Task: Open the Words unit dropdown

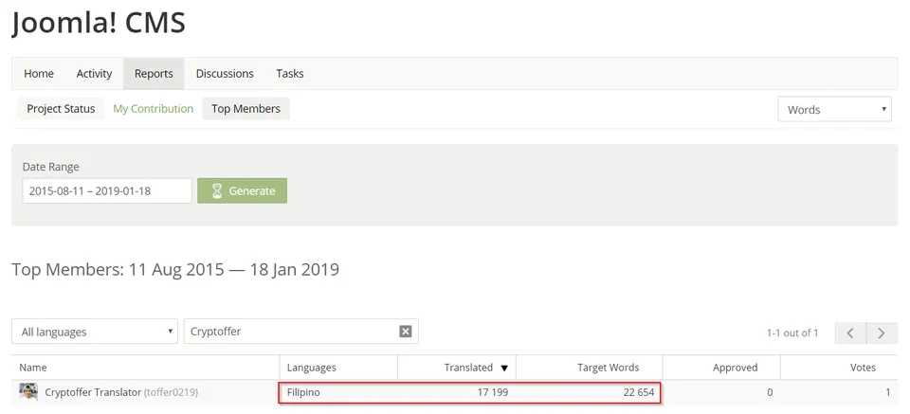Action: 834,109
